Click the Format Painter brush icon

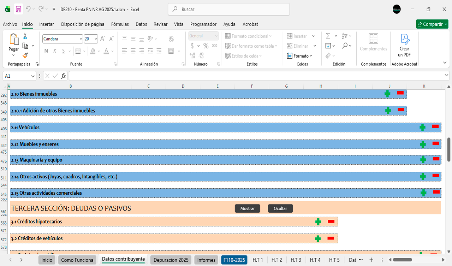tap(25, 55)
